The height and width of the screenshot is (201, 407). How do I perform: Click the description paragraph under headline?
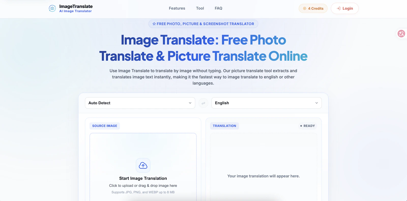[203, 77]
